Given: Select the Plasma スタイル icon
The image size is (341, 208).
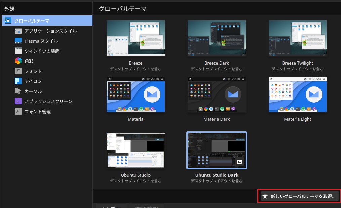Looking at the screenshot, I should click(x=18, y=41).
